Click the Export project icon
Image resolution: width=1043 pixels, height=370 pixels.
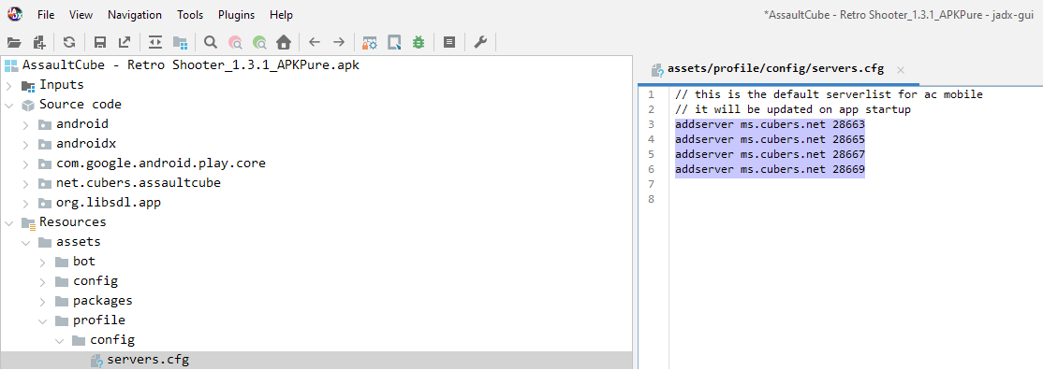coord(125,43)
